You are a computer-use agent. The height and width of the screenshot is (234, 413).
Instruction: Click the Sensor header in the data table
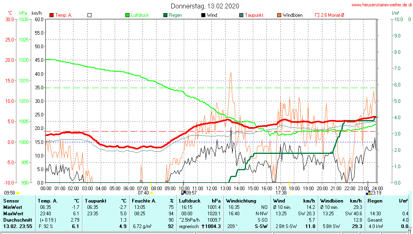(x=11, y=201)
